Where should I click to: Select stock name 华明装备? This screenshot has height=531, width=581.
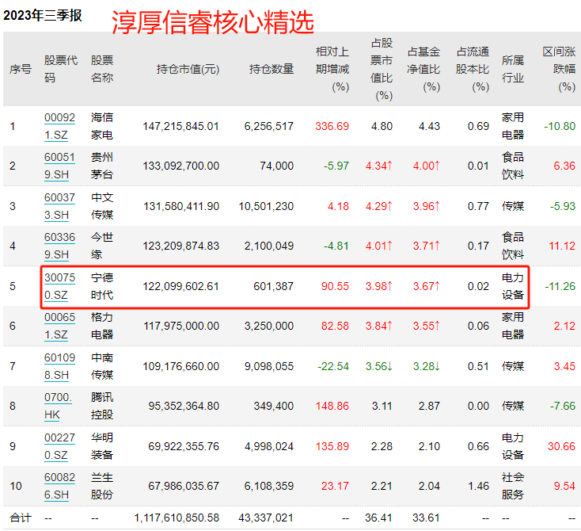(x=102, y=446)
